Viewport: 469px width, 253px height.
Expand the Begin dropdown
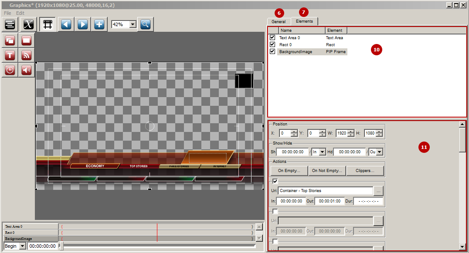click(22, 246)
